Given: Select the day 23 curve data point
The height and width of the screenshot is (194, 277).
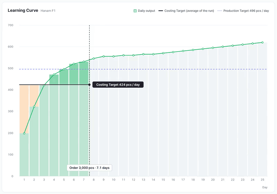Looking at the screenshot, I should click(243, 45).
